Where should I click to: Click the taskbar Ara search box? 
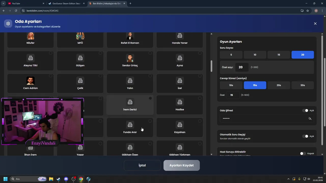pyautogui.click(x=29, y=179)
